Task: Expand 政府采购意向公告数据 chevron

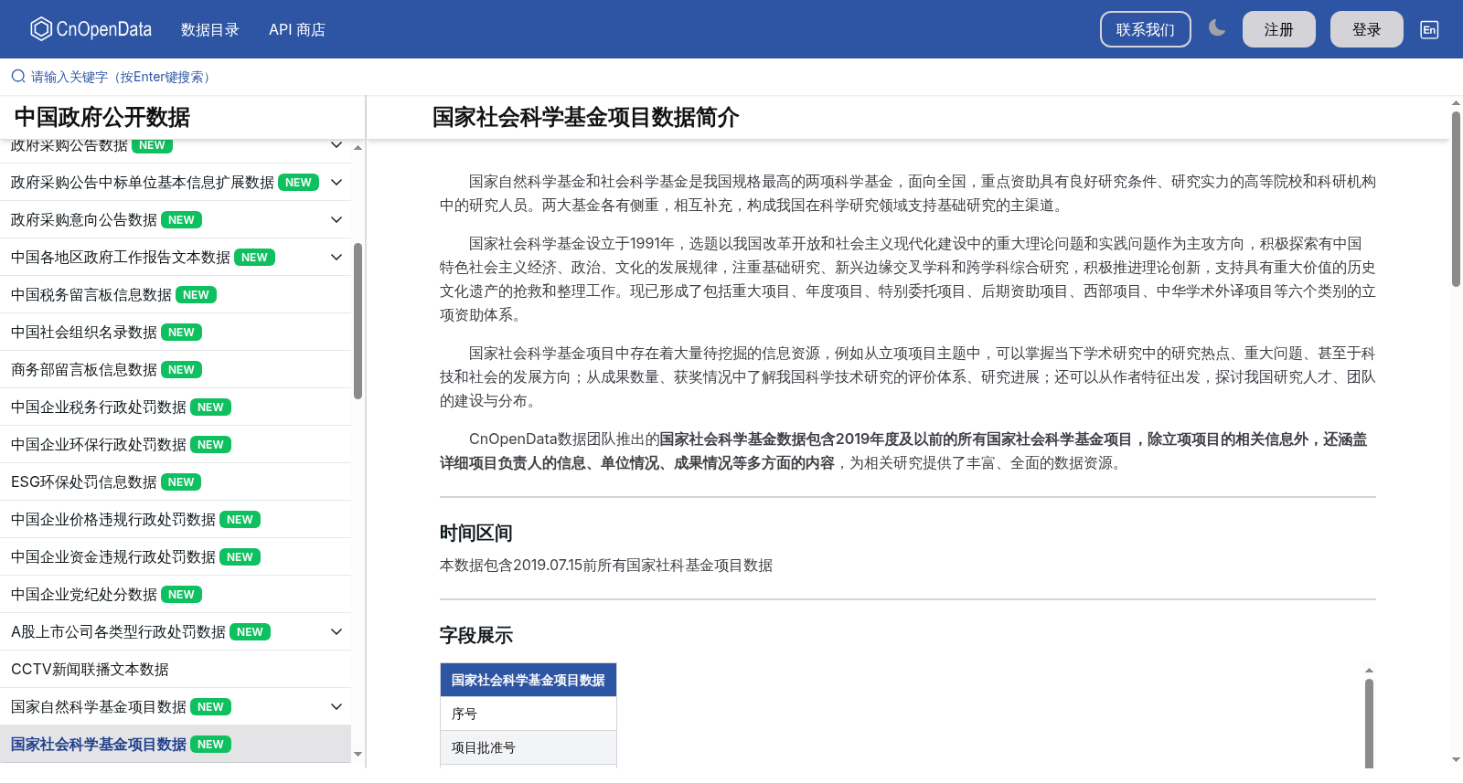Action: 336,219
